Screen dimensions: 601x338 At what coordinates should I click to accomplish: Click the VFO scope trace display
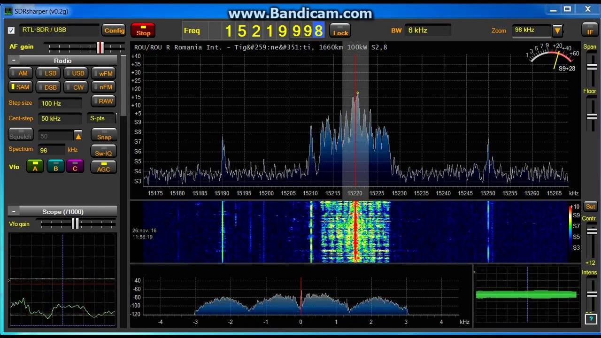(62, 280)
